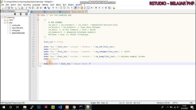Click the Redo arrow icon
The width and height of the screenshot is (196, 110).
(x=41, y=8)
